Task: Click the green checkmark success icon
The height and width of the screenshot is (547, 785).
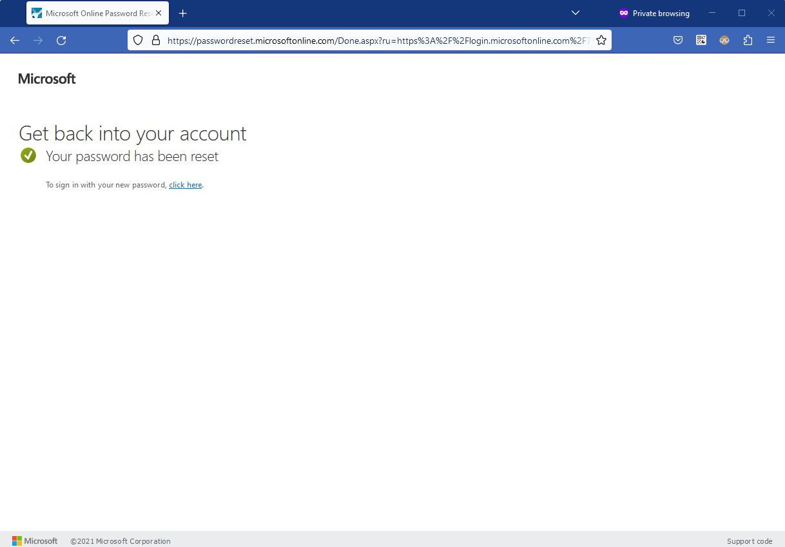Action: (28, 155)
